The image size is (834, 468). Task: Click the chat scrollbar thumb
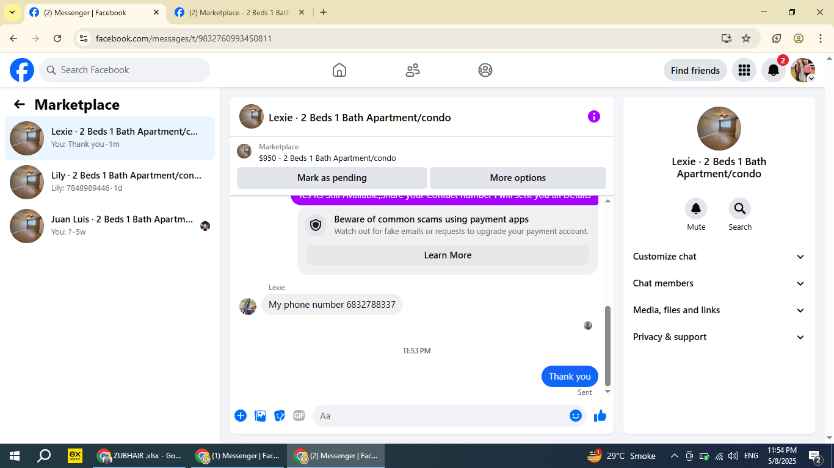point(607,346)
